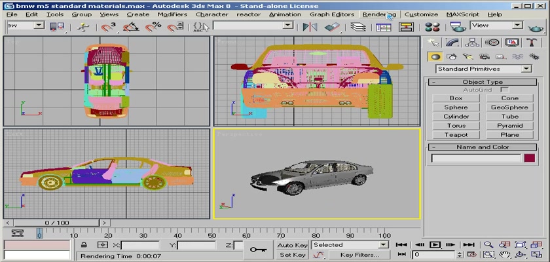This screenshot has width=550, height=262.
Task: Open Edit Named Selection Sets tool
Action: coord(201,27)
